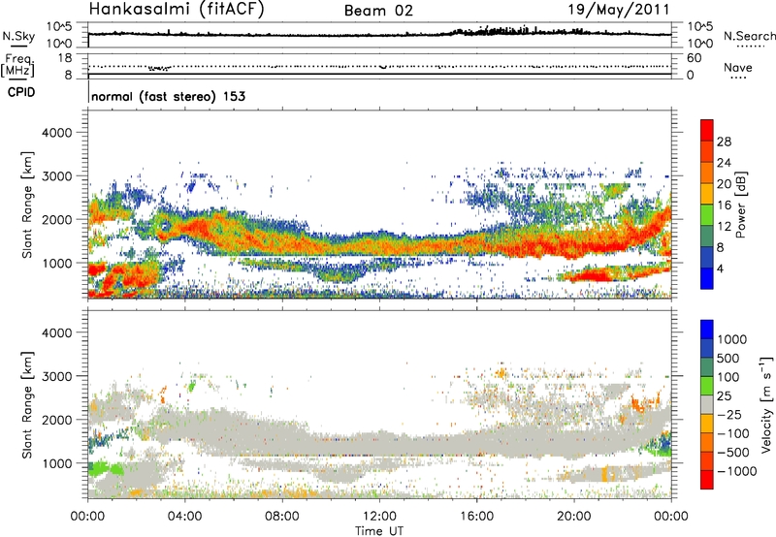Click the 500 label on velocity colorbar

pos(728,358)
